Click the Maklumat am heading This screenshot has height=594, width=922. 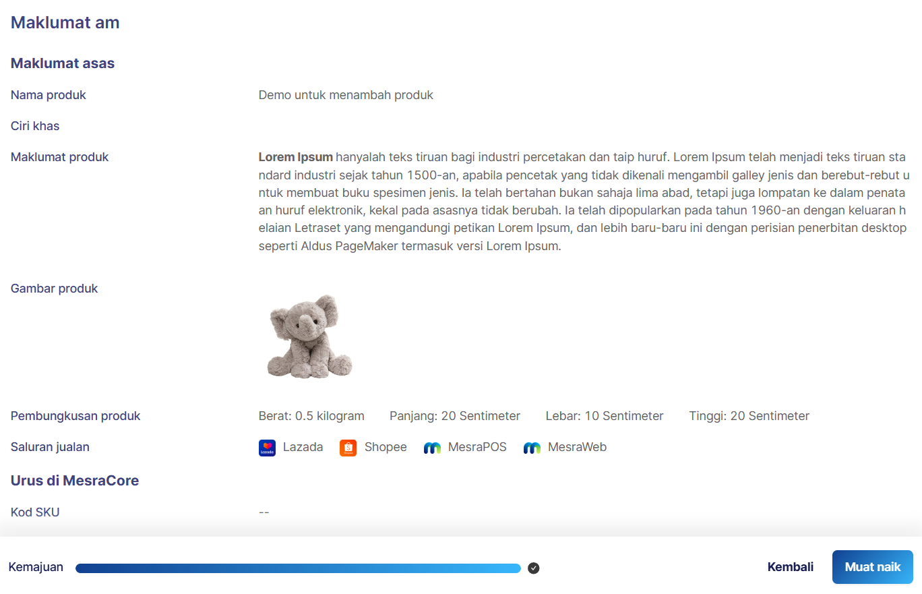[x=65, y=22]
